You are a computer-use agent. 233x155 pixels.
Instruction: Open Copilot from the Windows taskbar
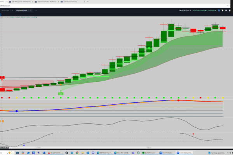tap(23, 153)
